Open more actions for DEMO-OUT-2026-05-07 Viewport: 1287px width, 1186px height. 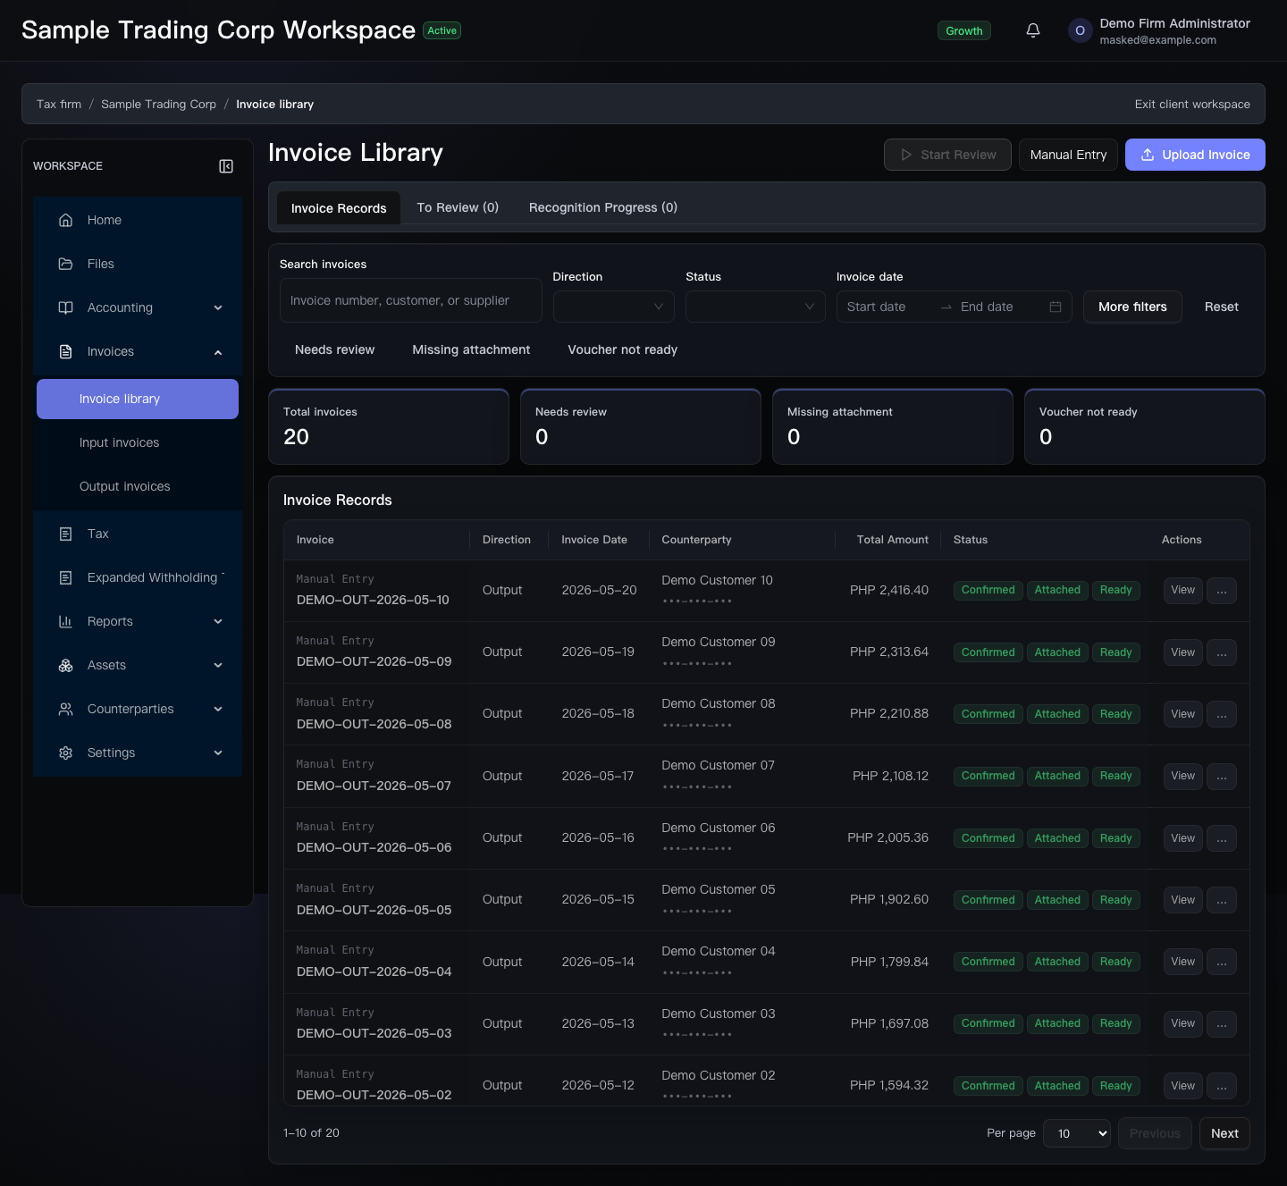[x=1222, y=776]
